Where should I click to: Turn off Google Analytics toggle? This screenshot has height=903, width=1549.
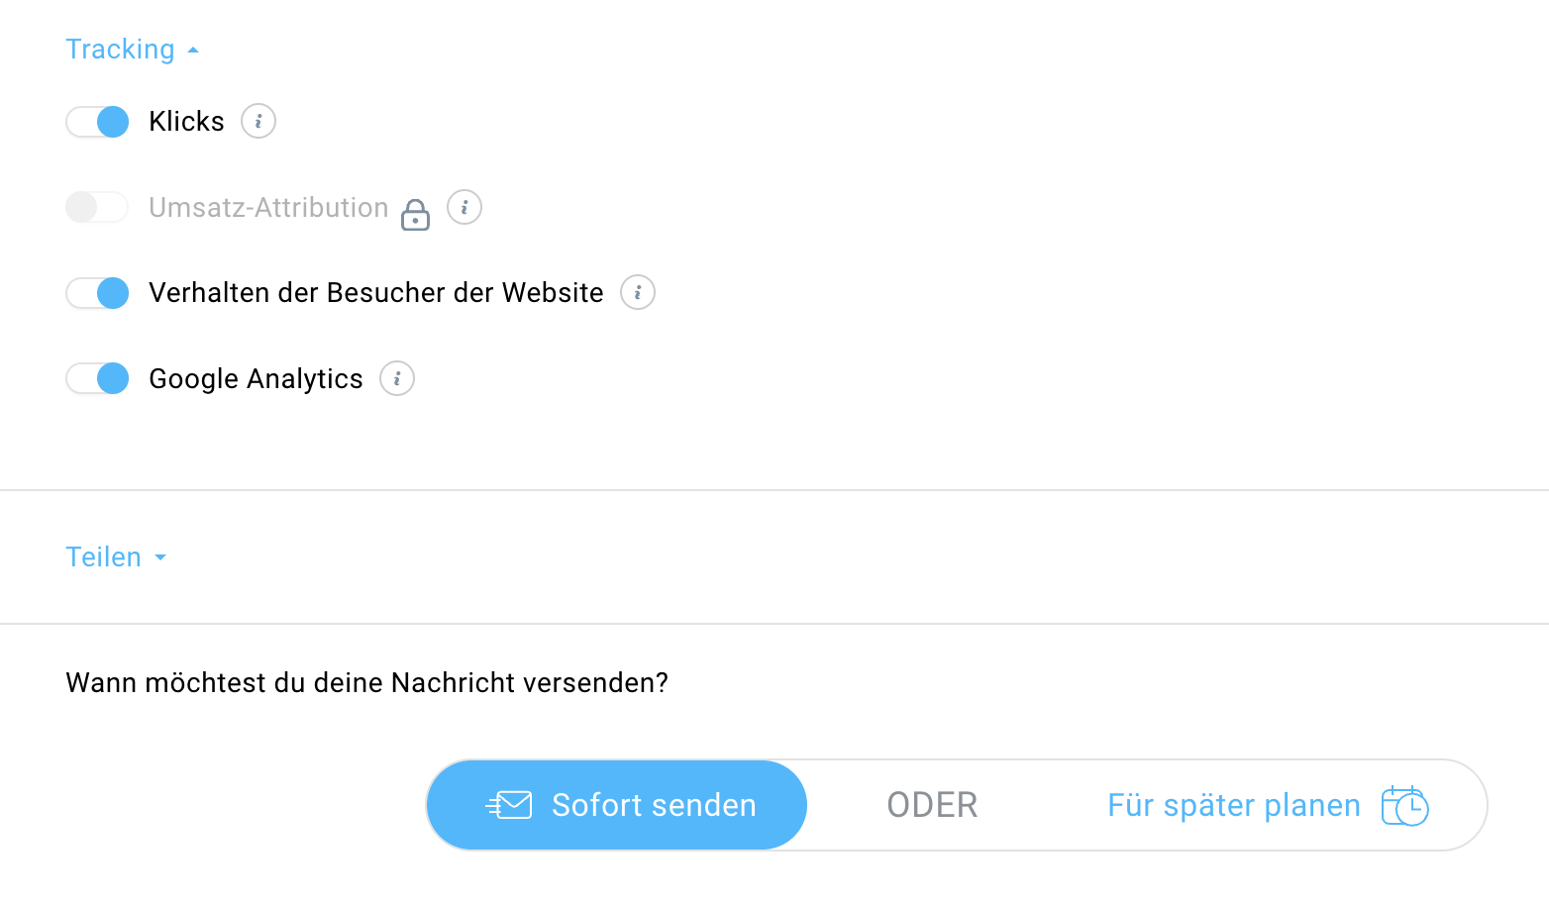(x=98, y=378)
